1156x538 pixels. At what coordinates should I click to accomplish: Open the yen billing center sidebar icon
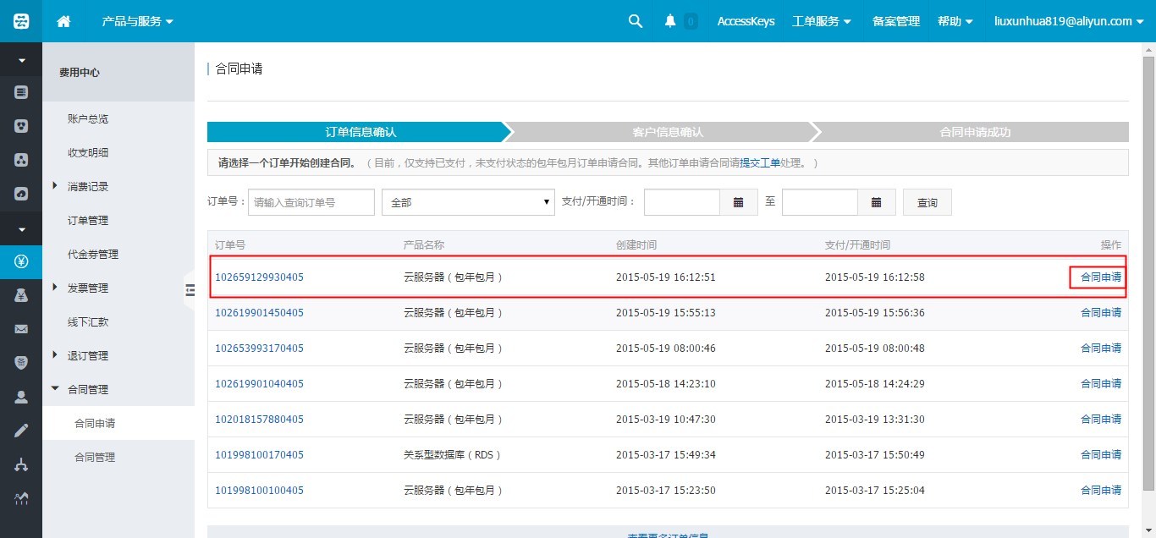(x=21, y=261)
